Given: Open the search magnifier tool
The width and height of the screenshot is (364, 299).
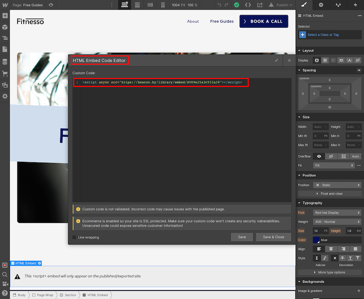Looking at the screenshot, I should [5, 274].
